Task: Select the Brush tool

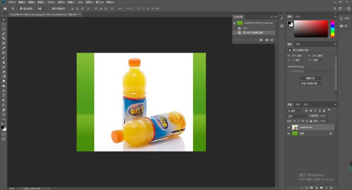Action: (x=3, y=57)
